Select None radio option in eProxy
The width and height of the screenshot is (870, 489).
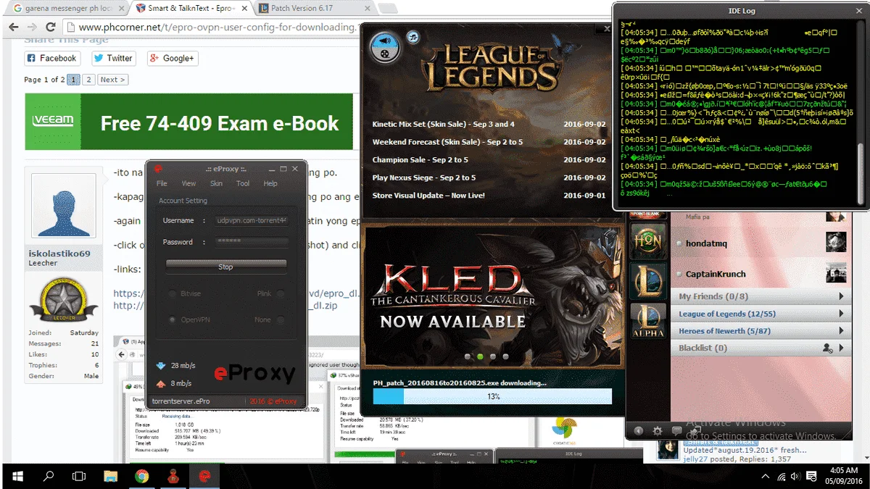(280, 319)
